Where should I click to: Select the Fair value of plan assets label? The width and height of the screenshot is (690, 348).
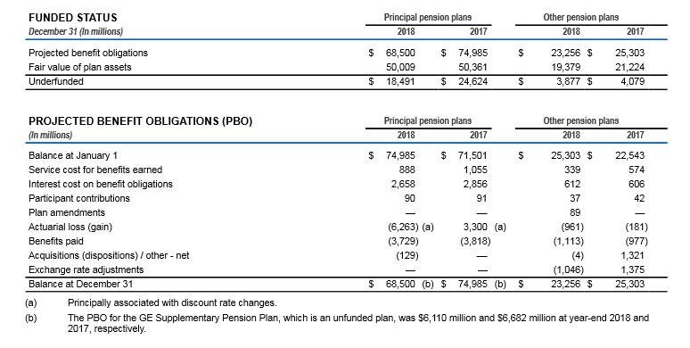[x=79, y=67]
